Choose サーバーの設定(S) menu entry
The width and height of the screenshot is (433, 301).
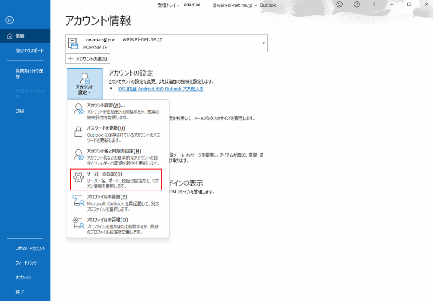click(116, 180)
